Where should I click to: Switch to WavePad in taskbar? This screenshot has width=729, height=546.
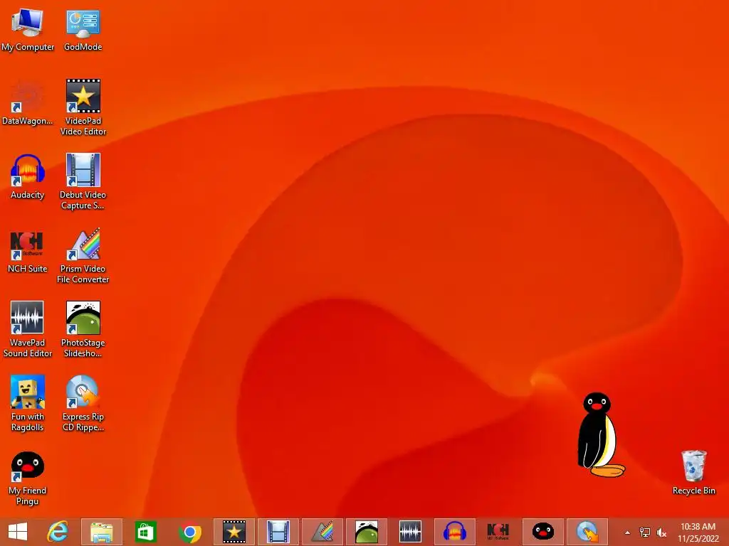[411, 532]
